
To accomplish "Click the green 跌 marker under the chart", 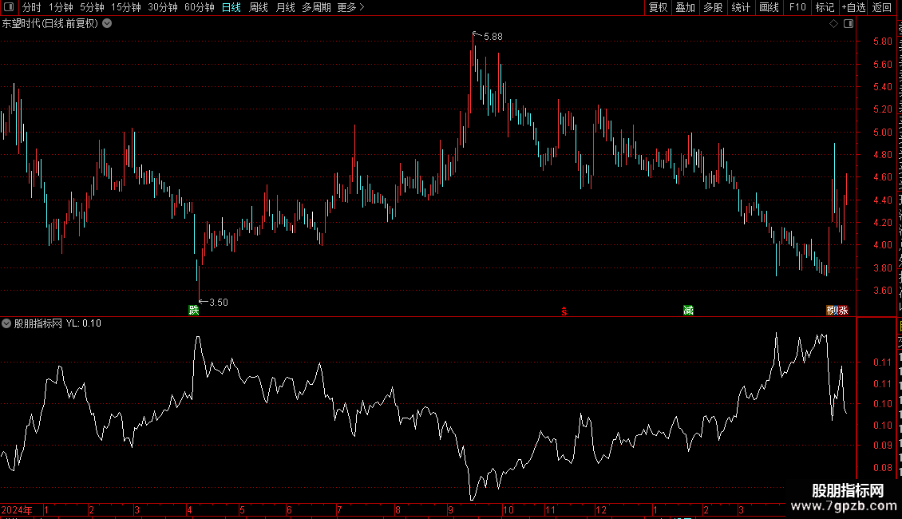I will [x=194, y=310].
